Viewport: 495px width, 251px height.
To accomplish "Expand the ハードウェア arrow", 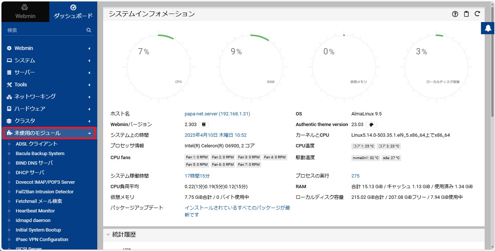I will 89,109.
